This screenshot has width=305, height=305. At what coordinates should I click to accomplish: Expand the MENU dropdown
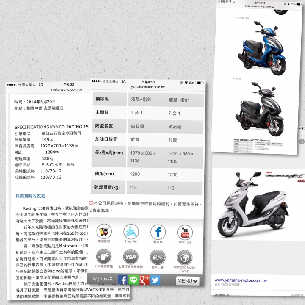[188, 281]
